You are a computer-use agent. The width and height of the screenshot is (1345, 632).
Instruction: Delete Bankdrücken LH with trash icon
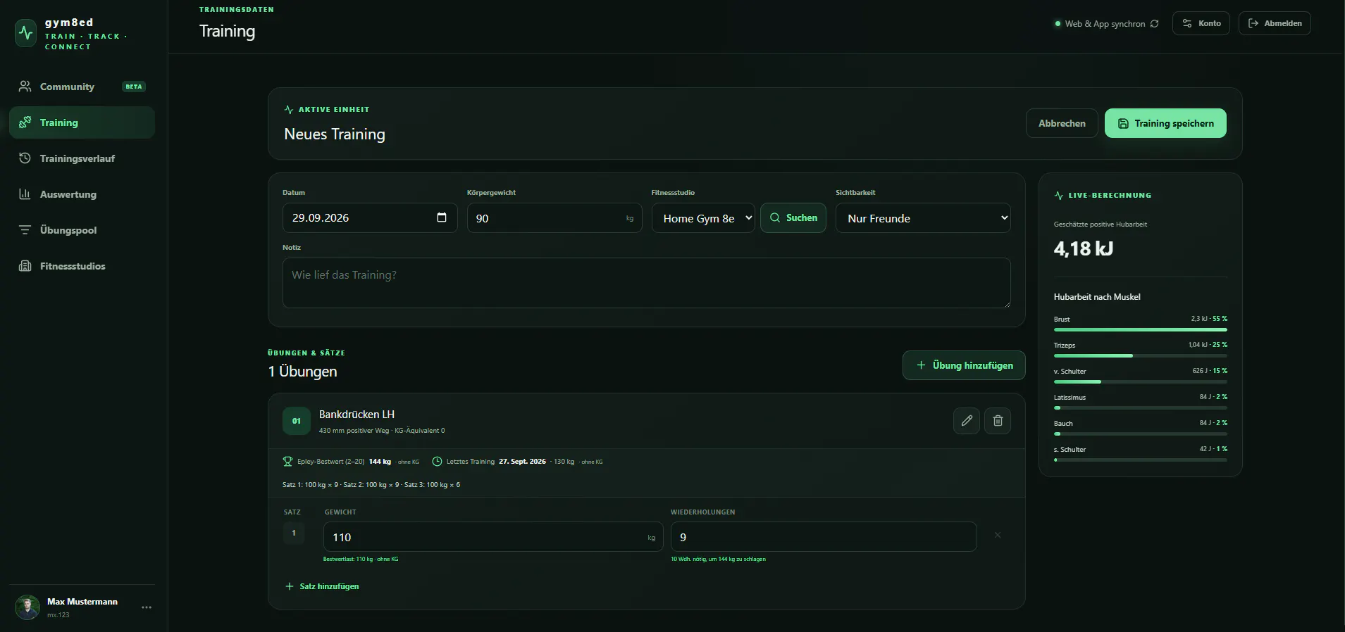pos(998,421)
